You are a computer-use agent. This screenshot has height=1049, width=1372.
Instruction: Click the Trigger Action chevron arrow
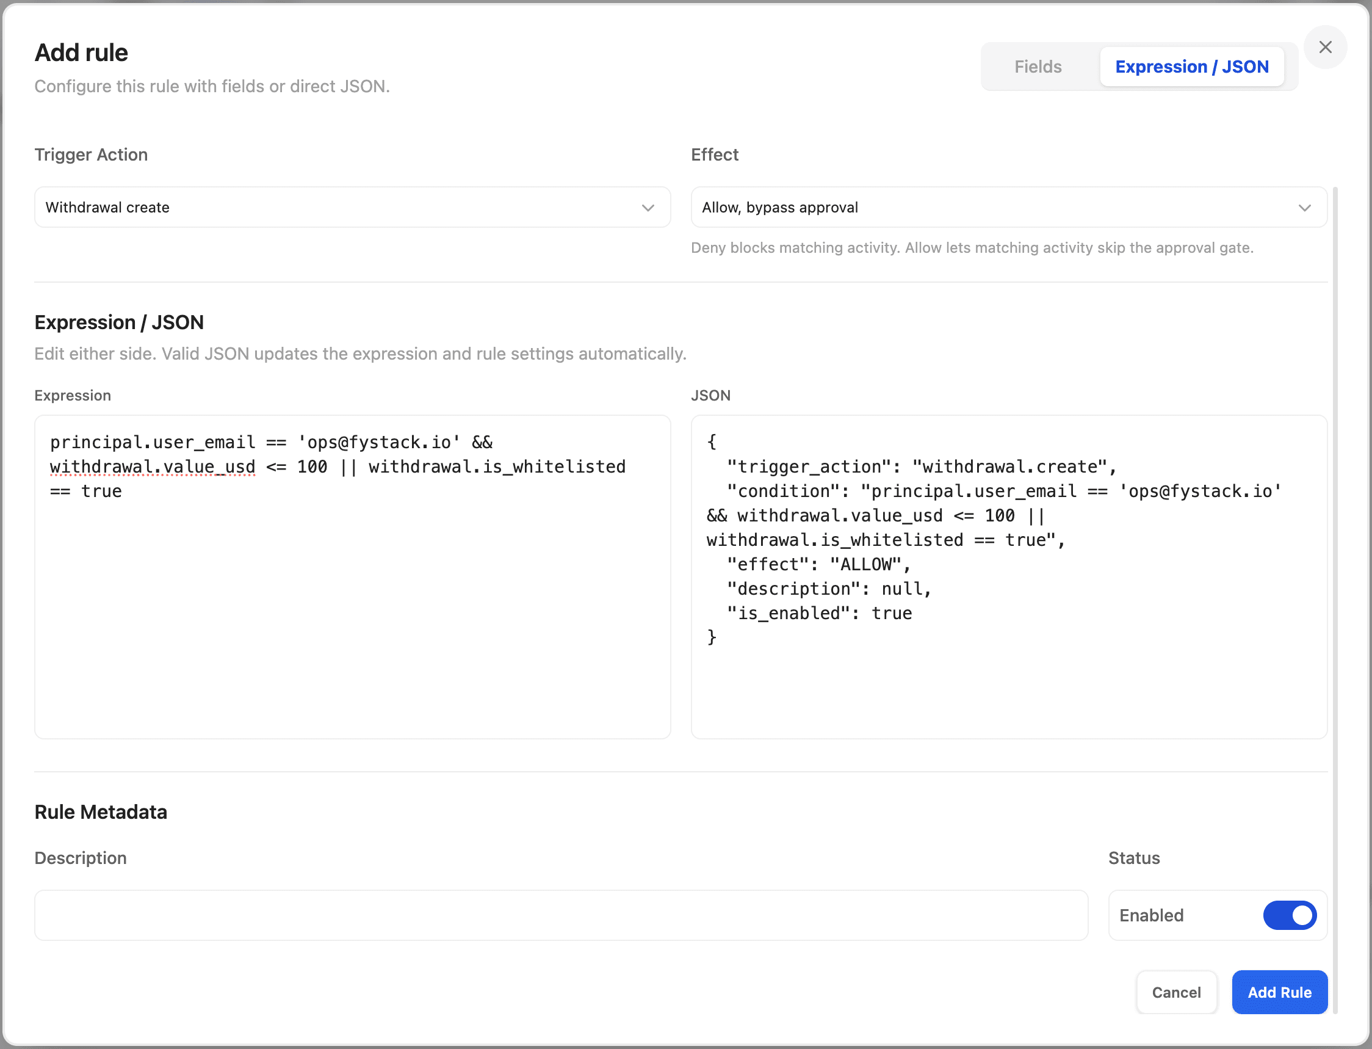coord(648,208)
